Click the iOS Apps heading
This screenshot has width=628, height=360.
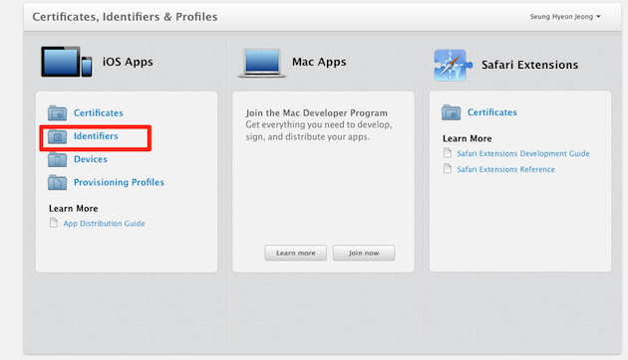pyautogui.click(x=128, y=62)
